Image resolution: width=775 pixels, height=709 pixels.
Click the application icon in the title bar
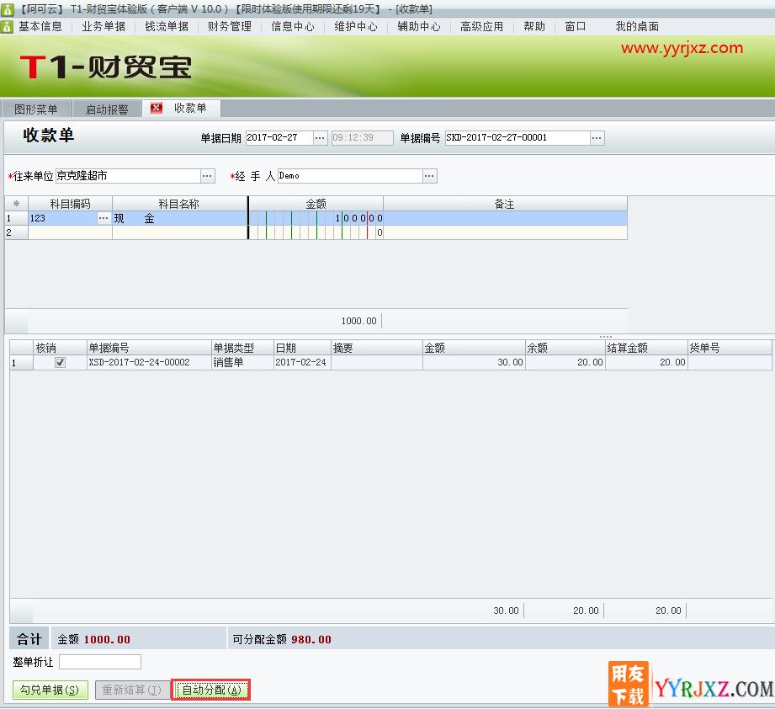pyautogui.click(x=7, y=9)
